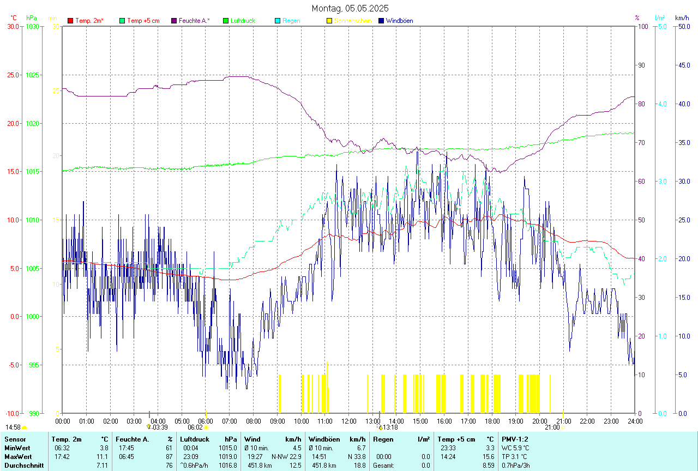The image size is (698, 471).
Task: Click the 'Windböen' table column header
Action: (324, 439)
